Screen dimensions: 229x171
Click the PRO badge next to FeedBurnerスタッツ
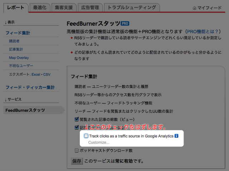(x=125, y=23)
